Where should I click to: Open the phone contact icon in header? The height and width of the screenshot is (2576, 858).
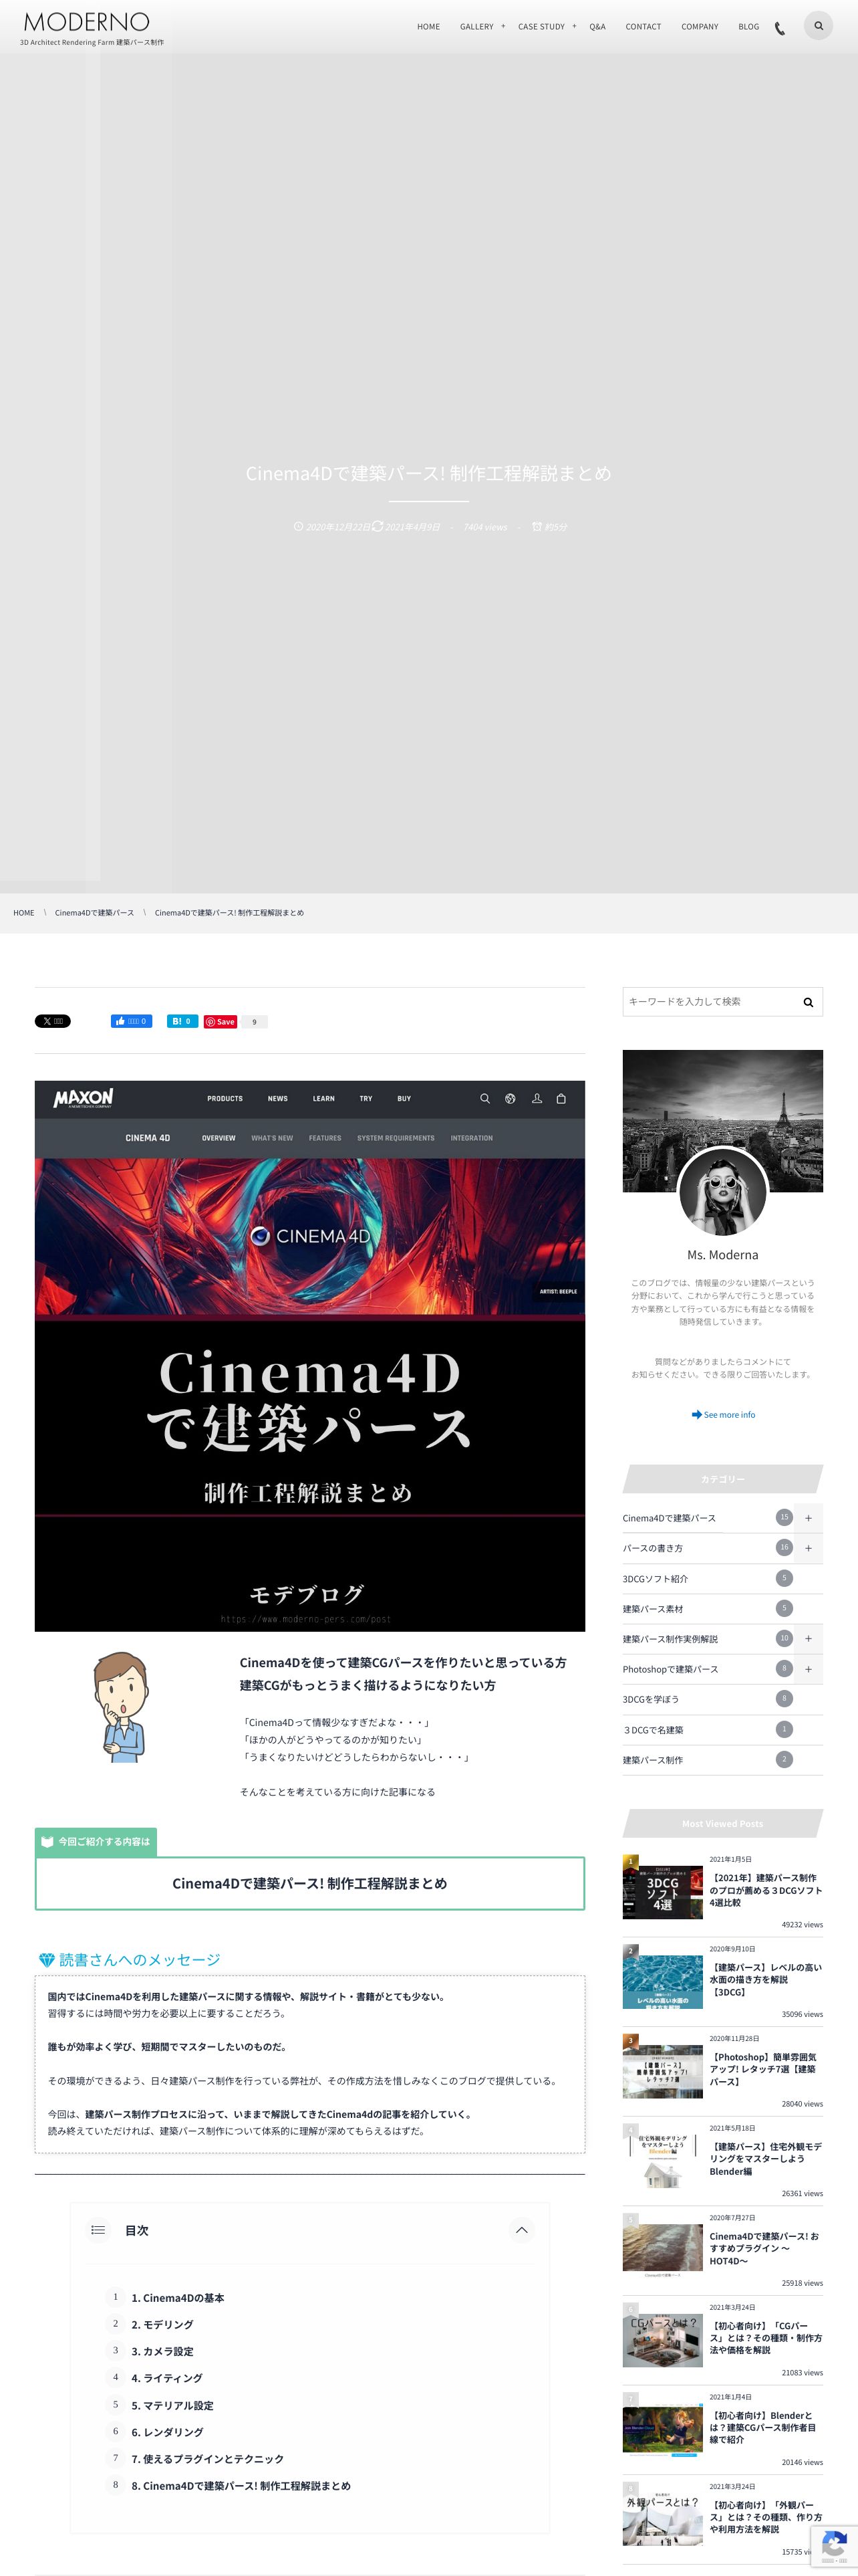(780, 28)
